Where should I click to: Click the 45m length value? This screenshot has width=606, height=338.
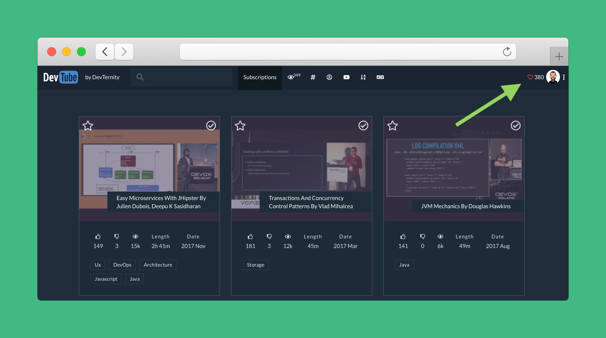313,246
